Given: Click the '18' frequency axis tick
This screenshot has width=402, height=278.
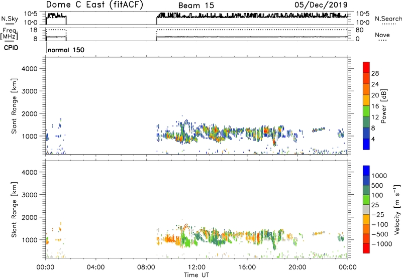Looking at the screenshot, I should click(x=34, y=30).
